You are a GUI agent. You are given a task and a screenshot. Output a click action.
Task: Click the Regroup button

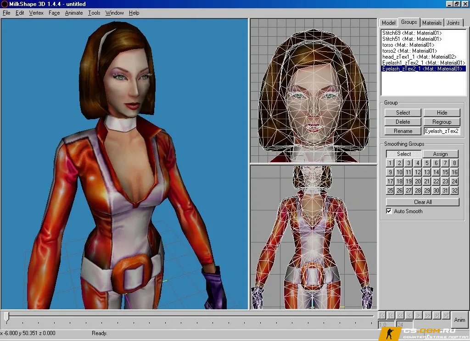click(442, 122)
